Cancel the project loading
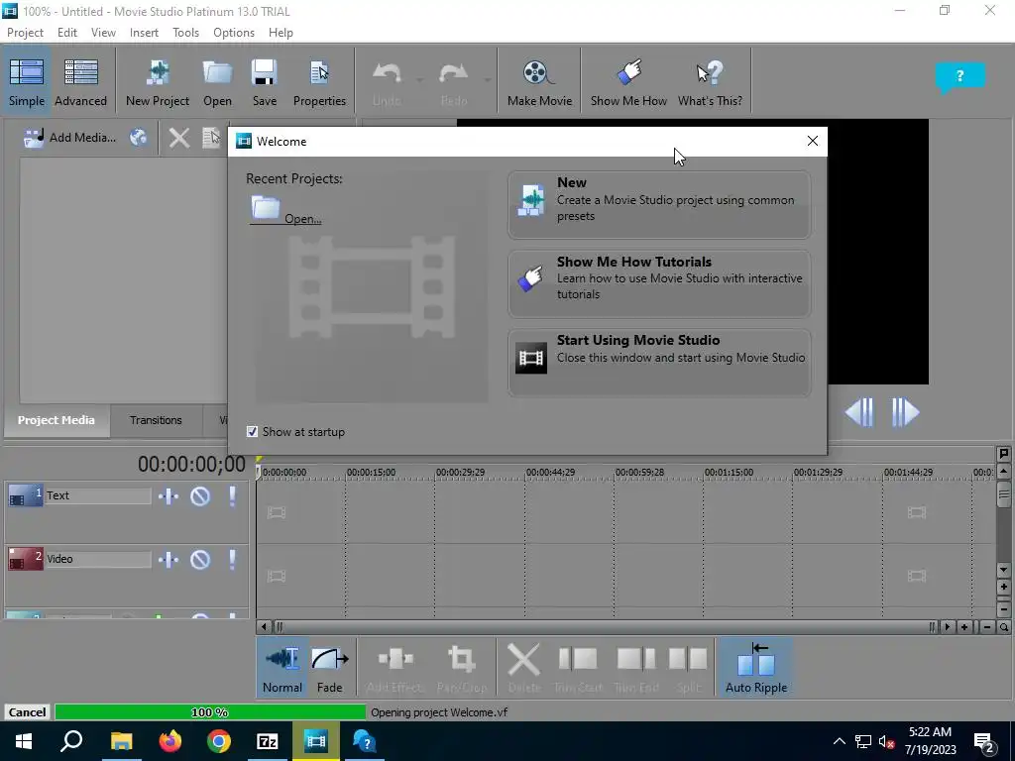 [27, 711]
